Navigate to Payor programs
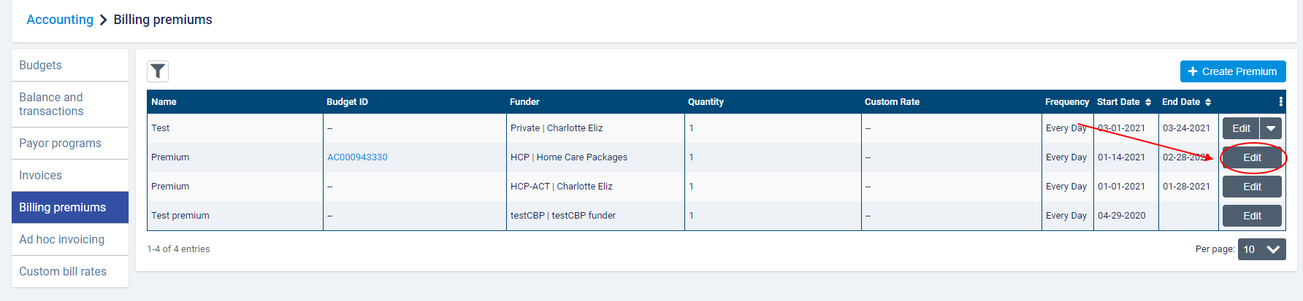 tap(60, 144)
